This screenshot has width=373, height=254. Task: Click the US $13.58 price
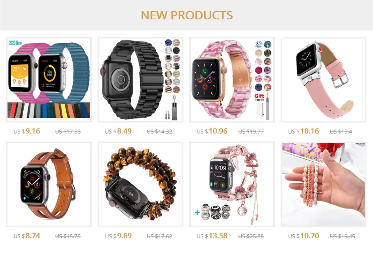[x=212, y=236]
